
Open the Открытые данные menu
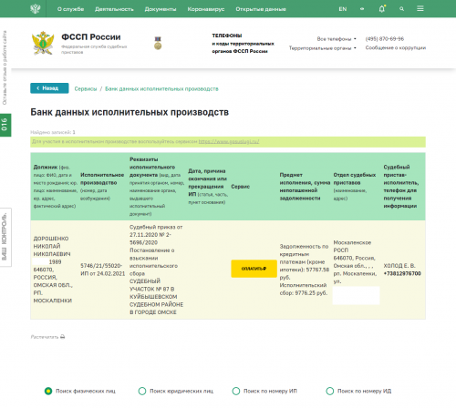261,9
